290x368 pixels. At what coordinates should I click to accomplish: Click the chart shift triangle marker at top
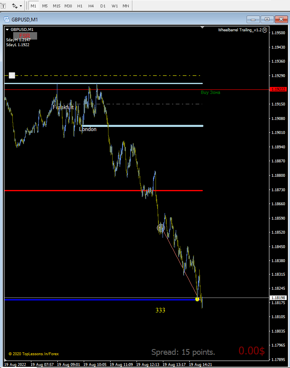click(x=203, y=28)
